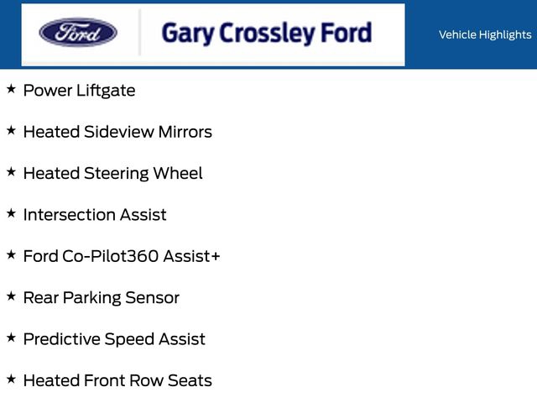Tap the star bullet beside Intersection Assist
Screen dimensions: 537x403
click(x=11, y=213)
